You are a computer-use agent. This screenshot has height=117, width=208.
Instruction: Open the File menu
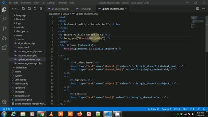click(9, 3)
